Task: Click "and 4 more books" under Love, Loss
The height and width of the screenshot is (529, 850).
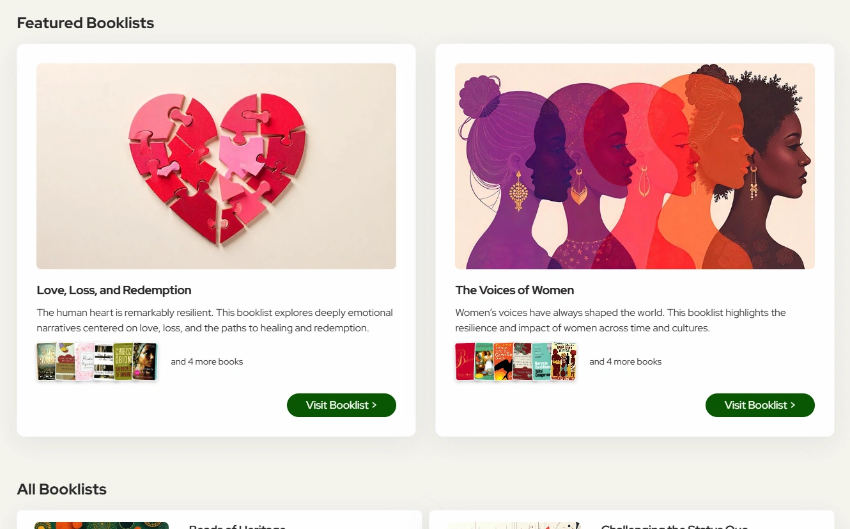Action: point(206,361)
